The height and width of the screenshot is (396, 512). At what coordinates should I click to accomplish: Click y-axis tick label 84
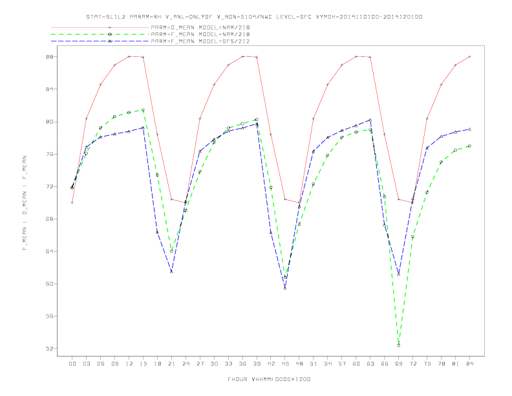(x=49, y=89)
